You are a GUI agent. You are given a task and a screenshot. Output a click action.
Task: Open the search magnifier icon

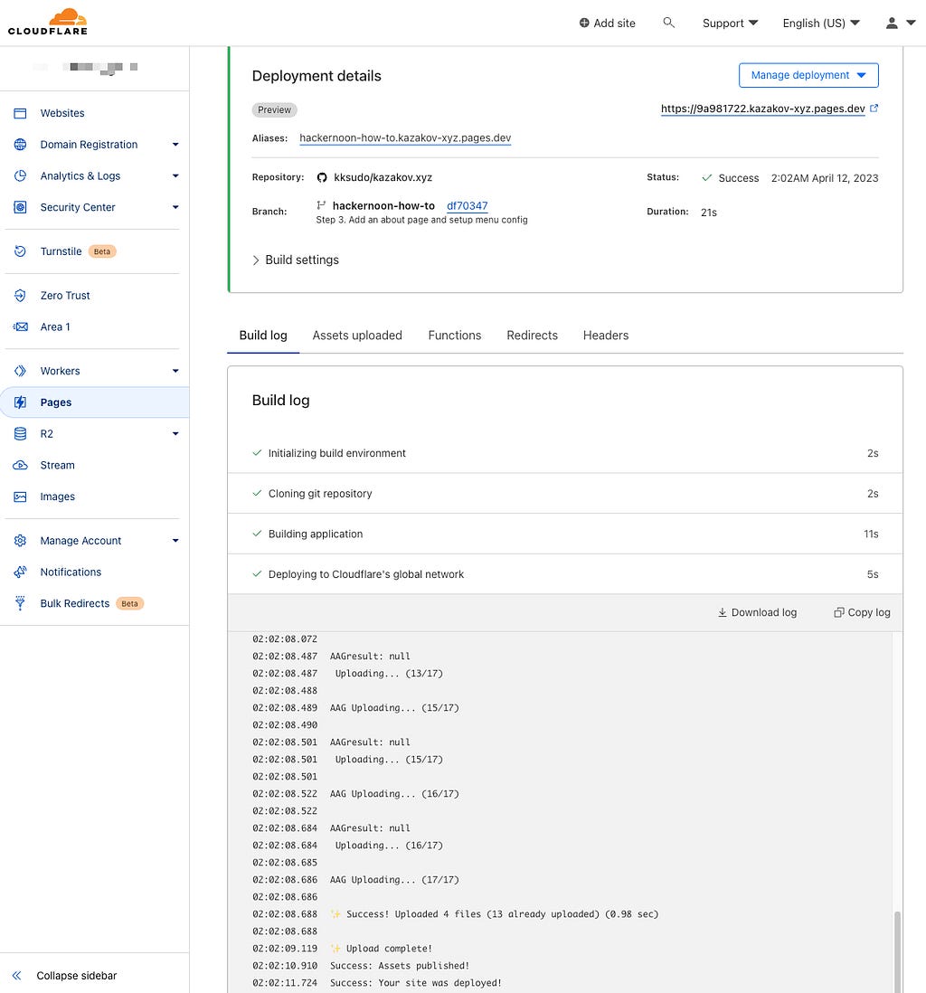(x=668, y=23)
